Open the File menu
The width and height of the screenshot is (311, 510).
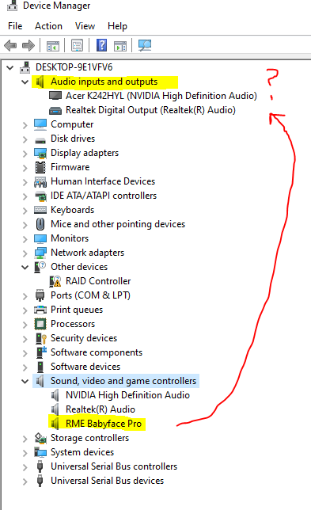[15, 26]
